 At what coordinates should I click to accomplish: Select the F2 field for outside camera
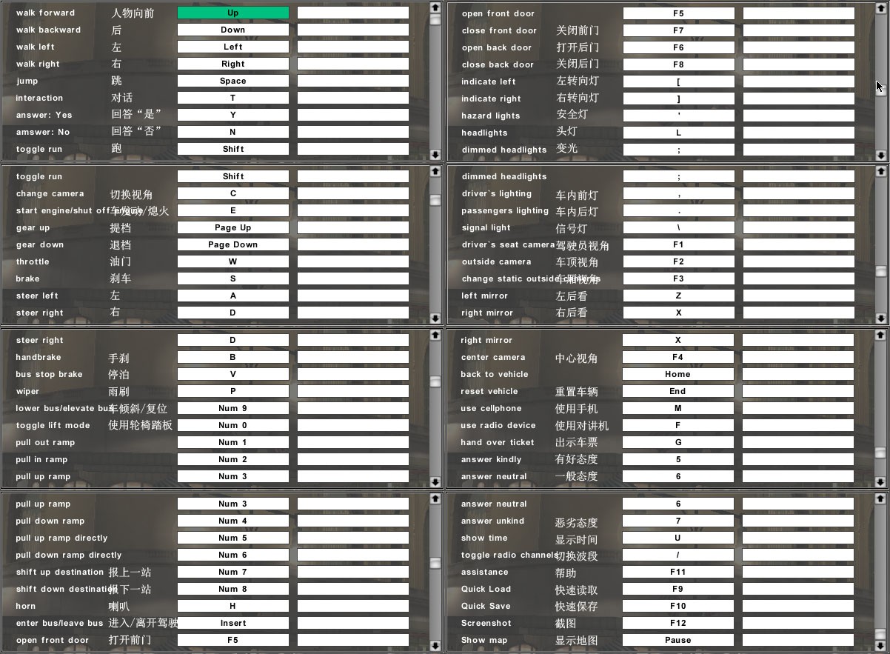(679, 261)
